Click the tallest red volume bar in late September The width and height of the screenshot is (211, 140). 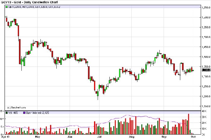tap(188, 124)
